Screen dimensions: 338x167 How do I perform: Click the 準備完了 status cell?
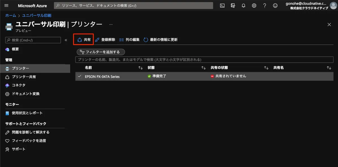tap(157, 76)
